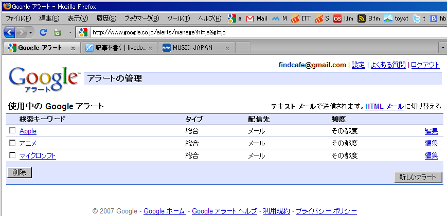447x216 pixels.
Task: Open the Apple keyword link
Action: [x=28, y=131]
